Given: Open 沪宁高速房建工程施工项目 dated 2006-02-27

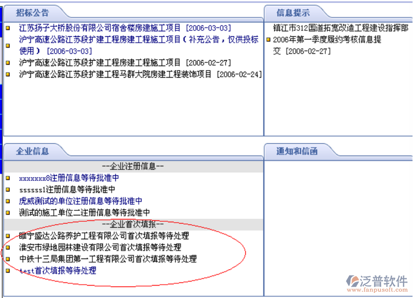Looking at the screenshot, I should pos(124,63).
